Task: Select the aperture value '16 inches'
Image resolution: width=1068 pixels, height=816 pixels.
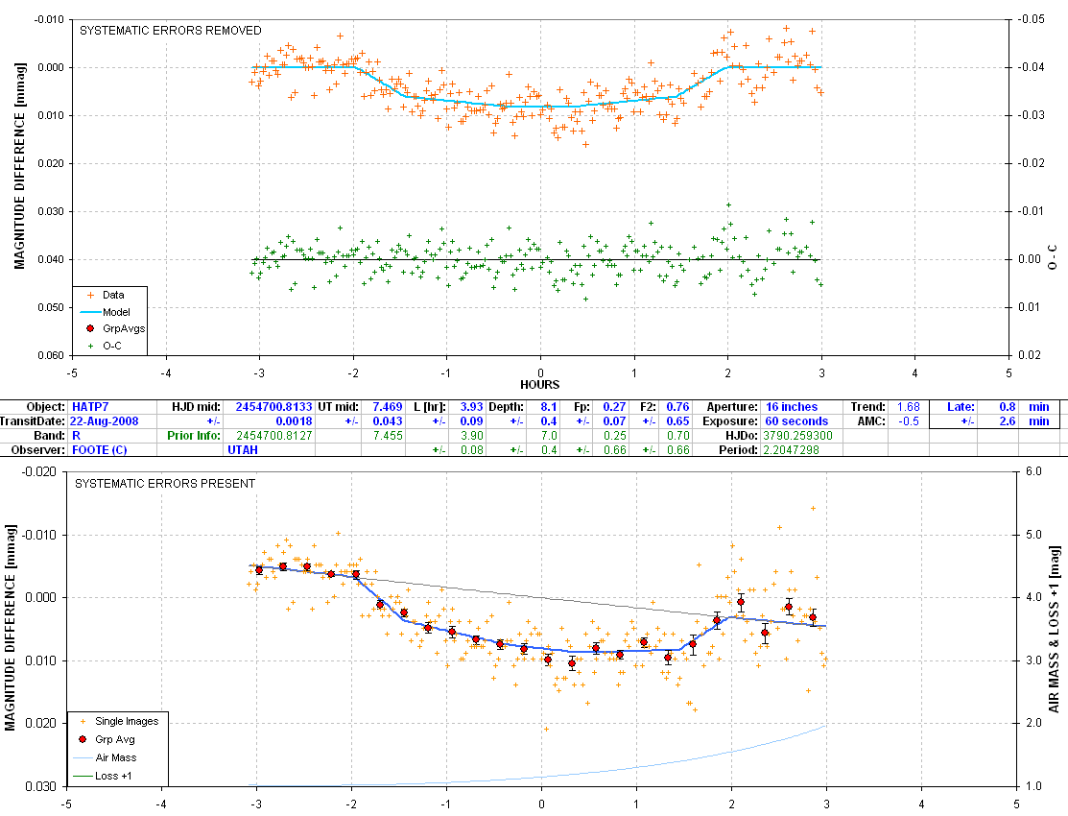Action: point(792,407)
